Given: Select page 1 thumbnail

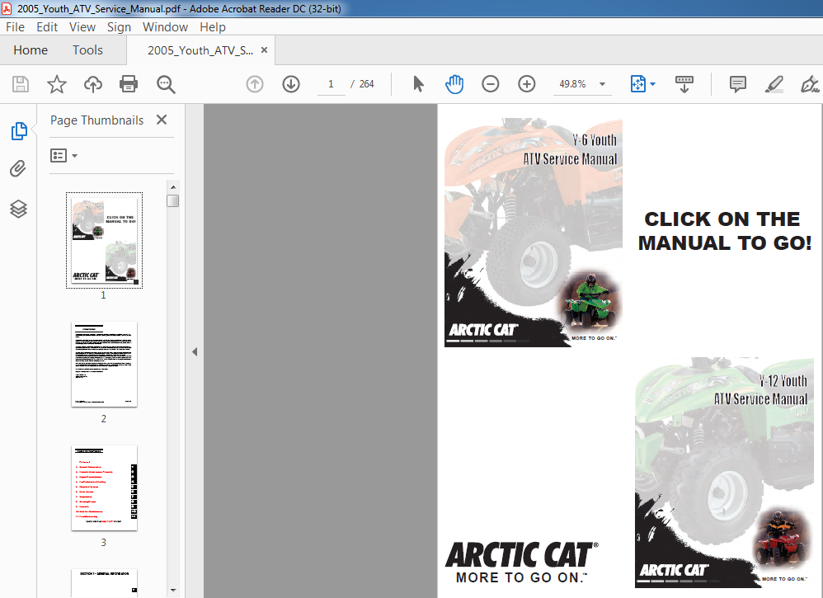Looking at the screenshot, I should [x=104, y=240].
